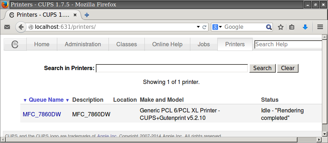
Task: Click the Firefox logo in title bar
Action: click(x=5, y=4)
